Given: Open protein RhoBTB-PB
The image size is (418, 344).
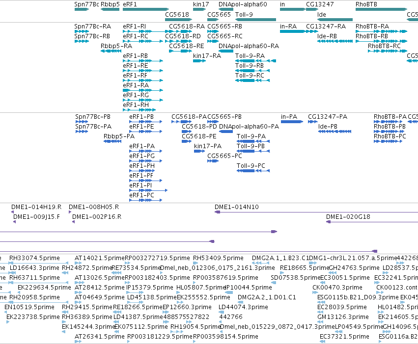Looking at the screenshot, I should [x=388, y=132].
